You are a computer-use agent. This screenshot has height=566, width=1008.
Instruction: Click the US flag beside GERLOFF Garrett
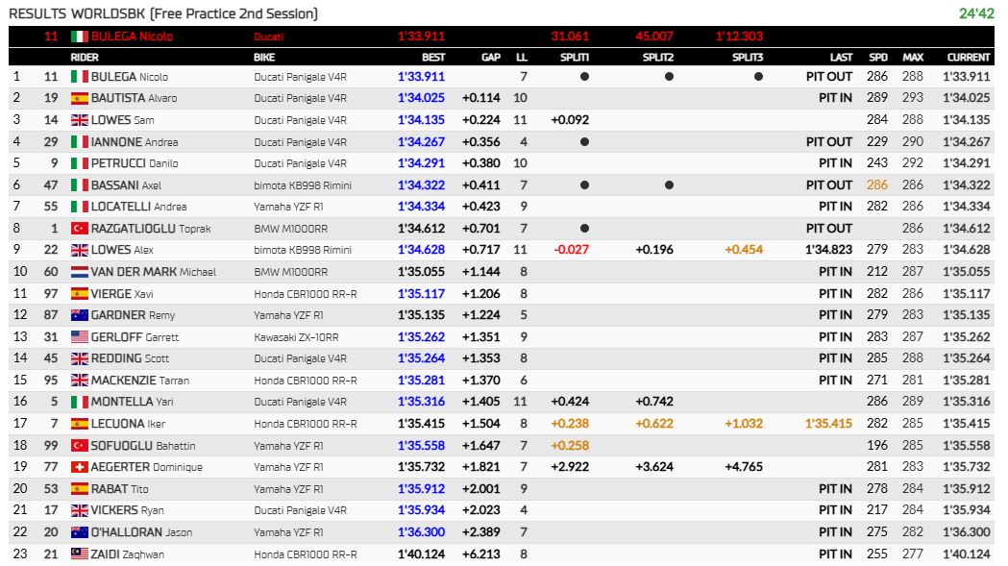[79, 337]
